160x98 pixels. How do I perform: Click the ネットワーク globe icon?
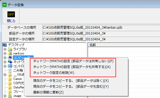point(10,62)
